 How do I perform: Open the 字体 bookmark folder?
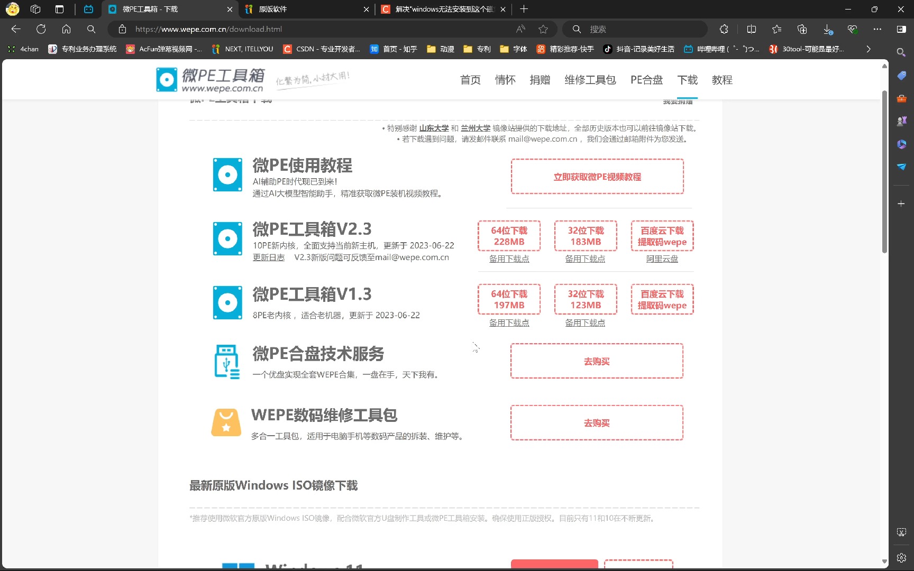coord(514,49)
